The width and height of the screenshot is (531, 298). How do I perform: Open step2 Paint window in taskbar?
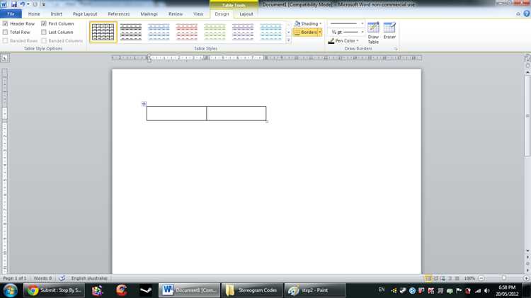(x=315, y=290)
